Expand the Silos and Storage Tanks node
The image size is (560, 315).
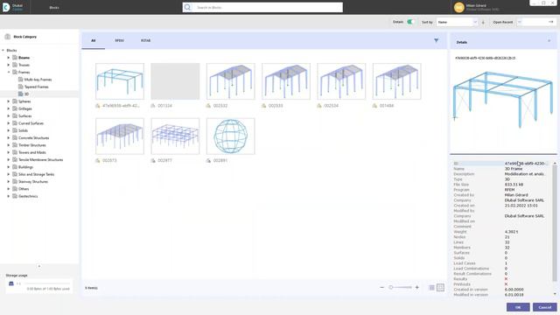pos(9,174)
